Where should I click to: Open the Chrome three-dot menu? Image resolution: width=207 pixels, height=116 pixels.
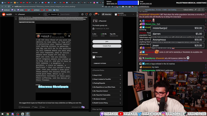click(136, 6)
